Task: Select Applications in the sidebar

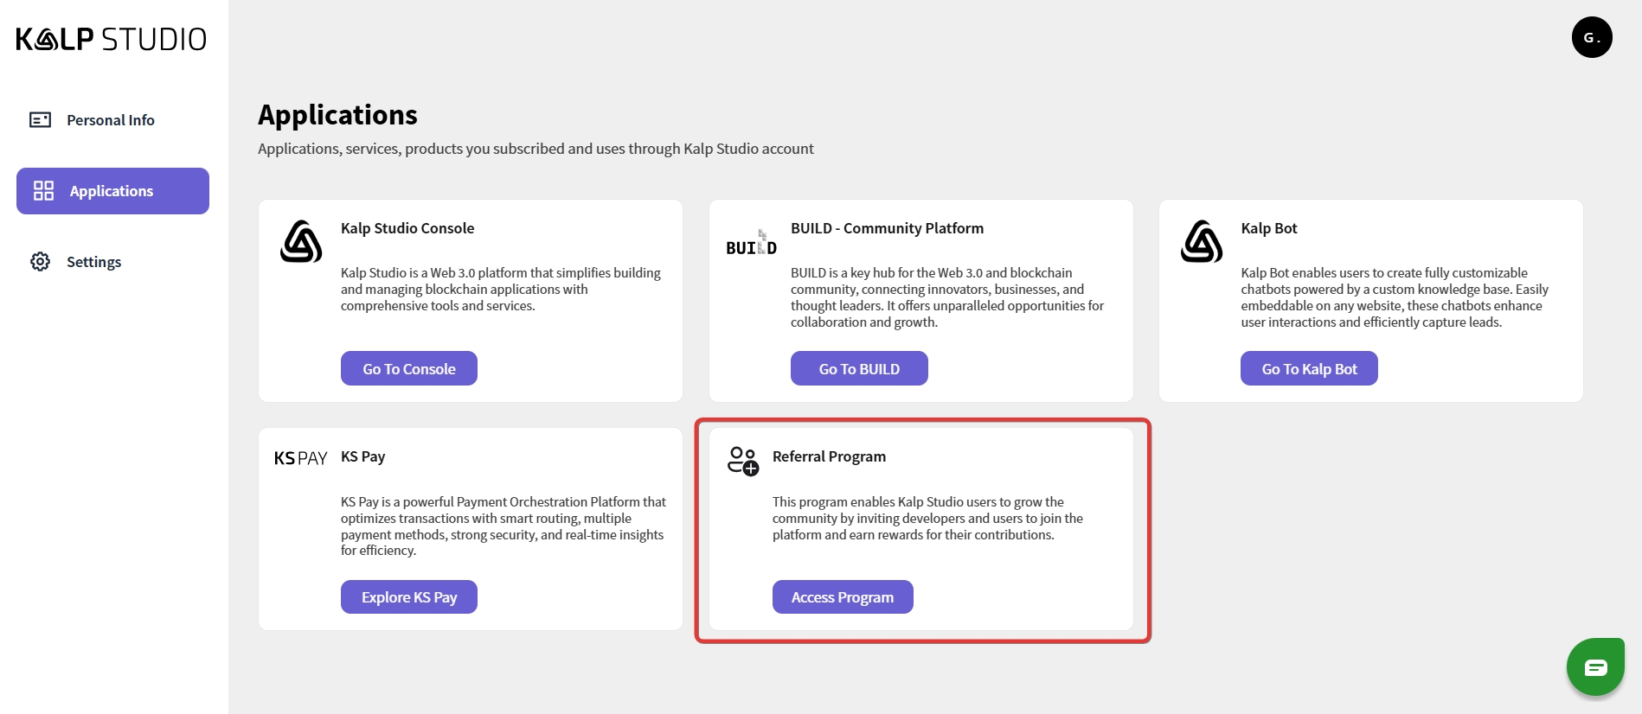Action: click(x=112, y=191)
